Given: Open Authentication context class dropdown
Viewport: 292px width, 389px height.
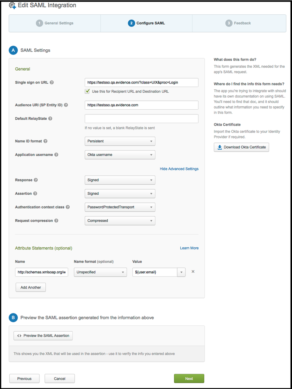Looking at the screenshot, I should pyautogui.click(x=120, y=207).
